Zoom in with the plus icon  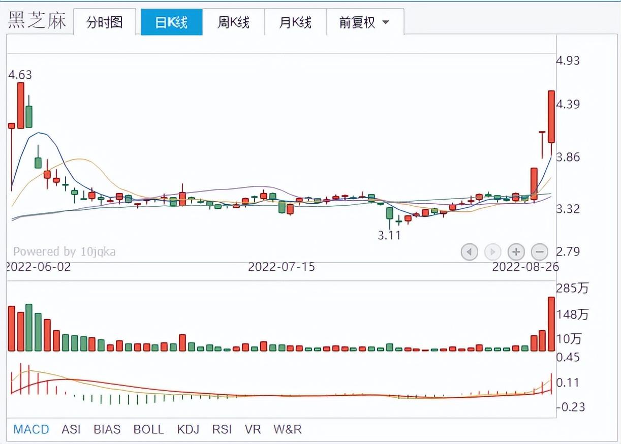pyautogui.click(x=516, y=251)
